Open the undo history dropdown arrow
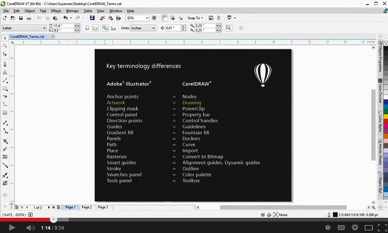 coord(71,18)
